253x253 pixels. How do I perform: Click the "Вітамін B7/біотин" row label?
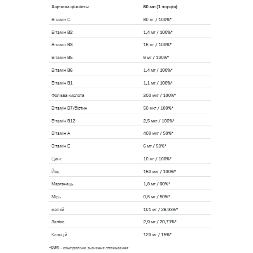tap(70, 108)
